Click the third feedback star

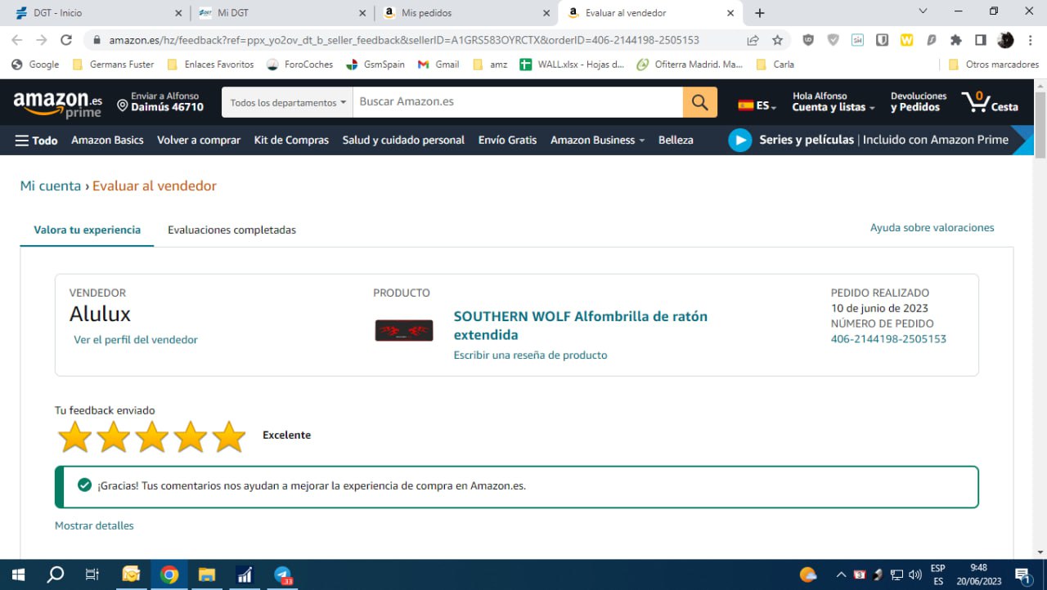click(152, 436)
